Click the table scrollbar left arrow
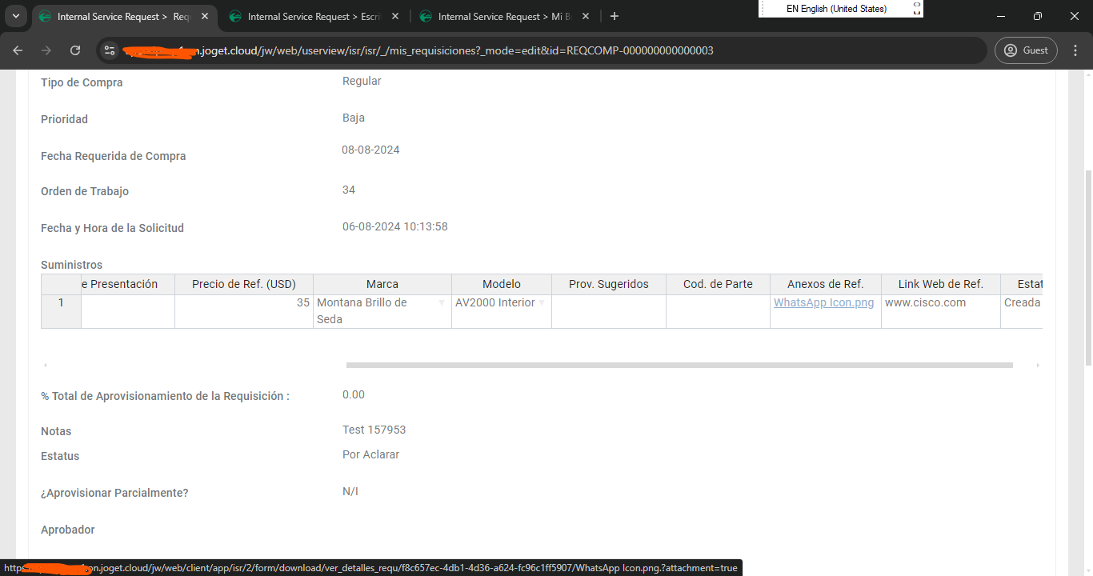Image resolution: width=1093 pixels, height=576 pixels. tap(45, 365)
